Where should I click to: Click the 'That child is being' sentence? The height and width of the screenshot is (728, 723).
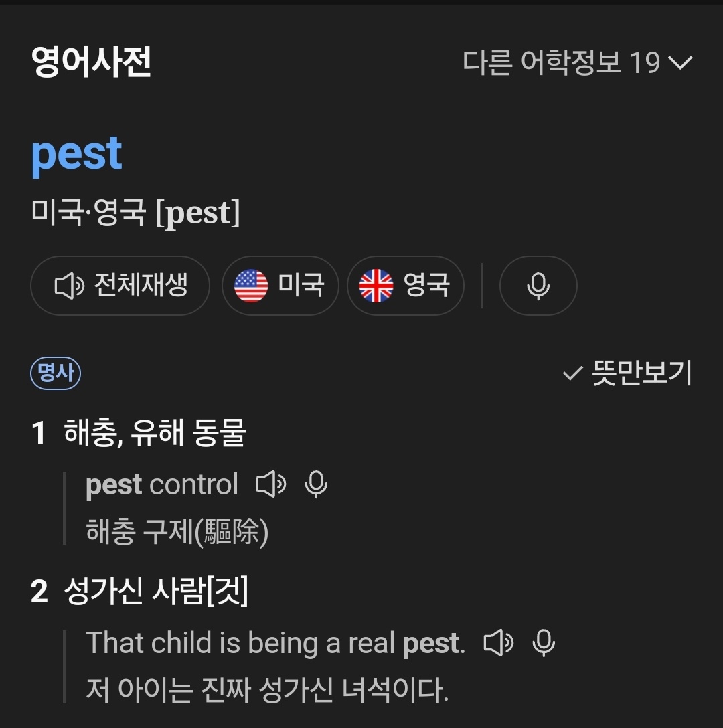[274, 643]
